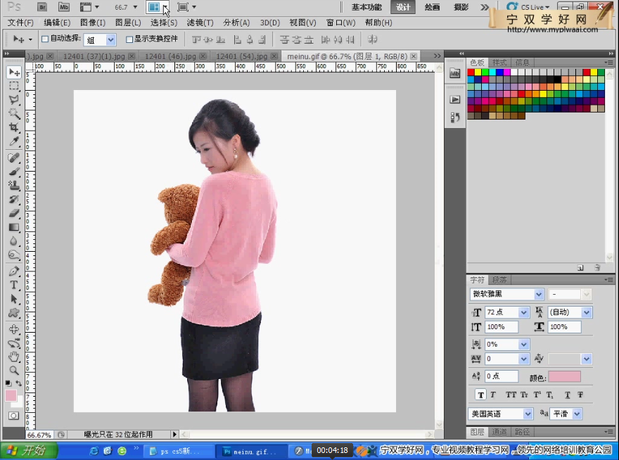
Task: Select the Zoom tool
Action: point(14,371)
